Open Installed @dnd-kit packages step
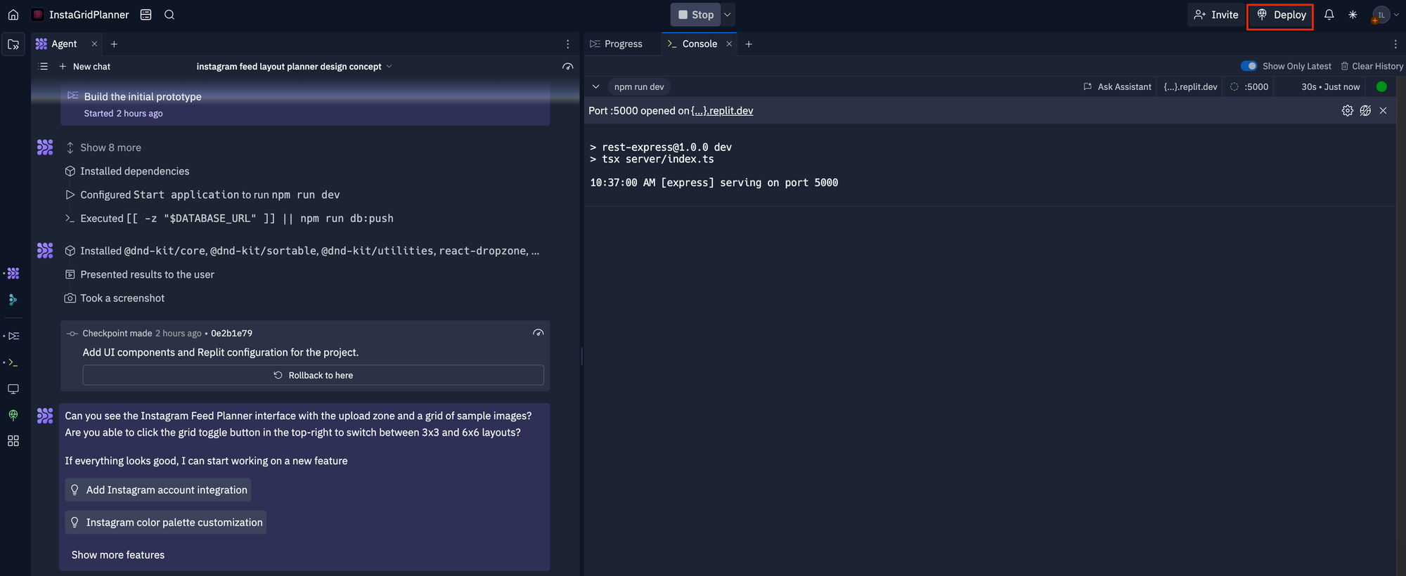The image size is (1406, 576). tap(302, 251)
